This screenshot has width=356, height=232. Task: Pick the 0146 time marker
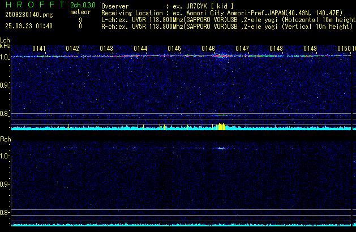click(208, 49)
